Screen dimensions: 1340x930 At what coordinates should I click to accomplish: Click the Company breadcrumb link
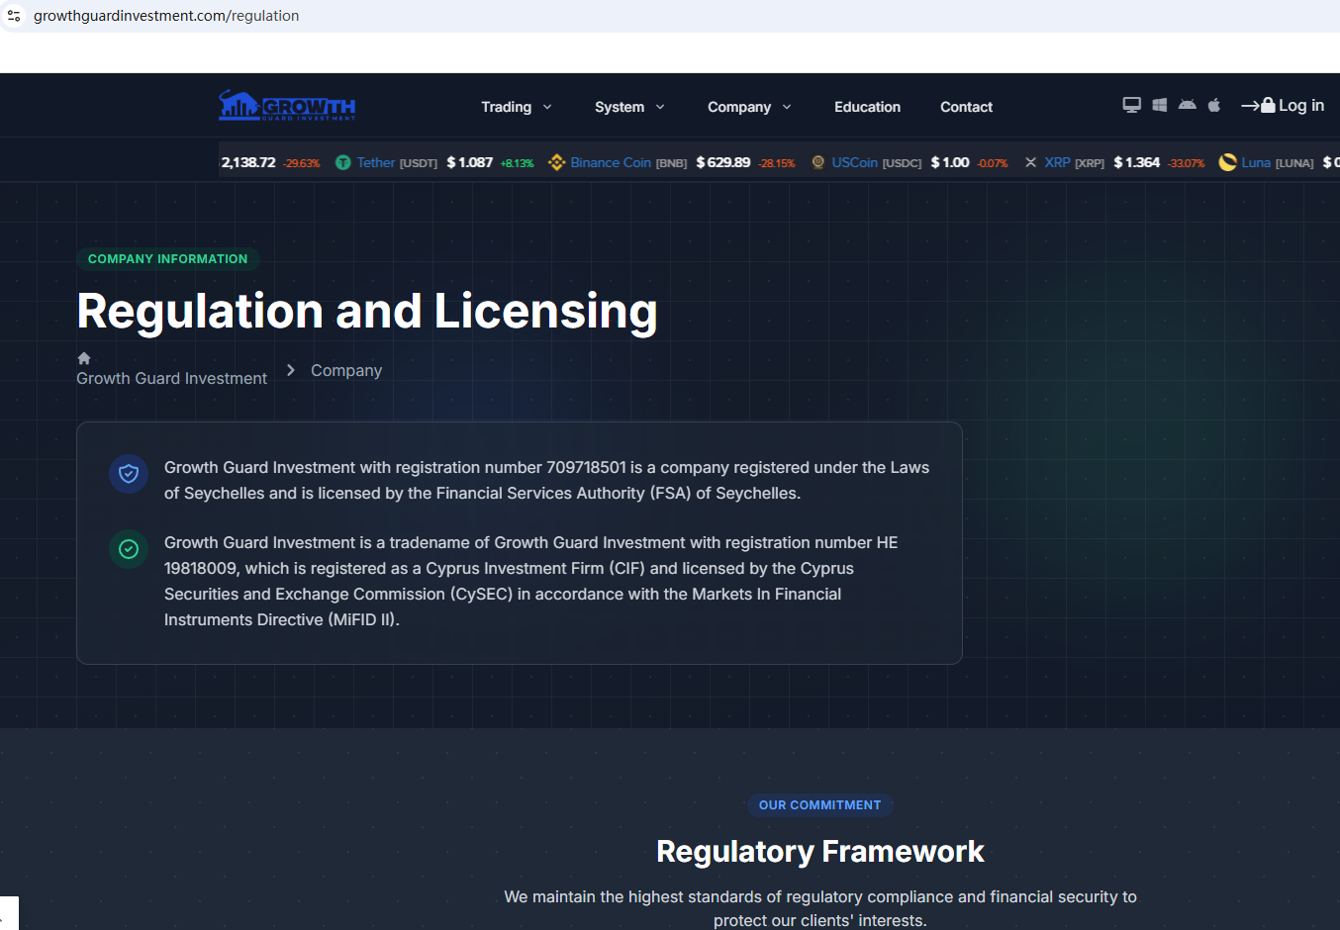point(346,370)
